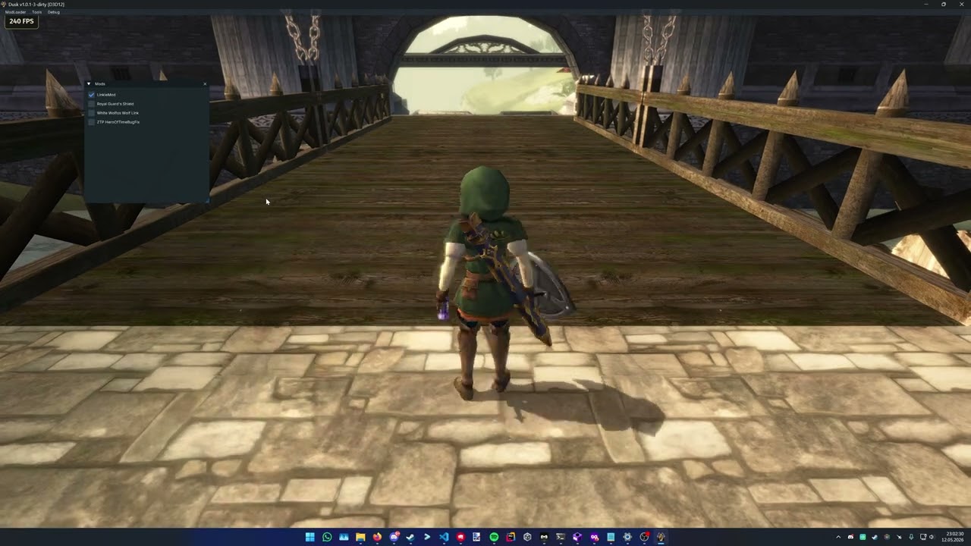Open Firefox from the taskbar
The width and height of the screenshot is (971, 546).
pos(377,537)
